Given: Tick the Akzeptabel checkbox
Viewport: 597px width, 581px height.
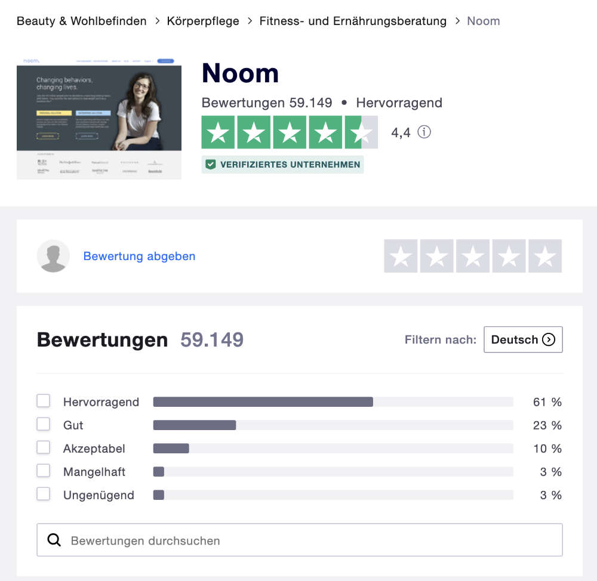Looking at the screenshot, I should click(x=44, y=447).
